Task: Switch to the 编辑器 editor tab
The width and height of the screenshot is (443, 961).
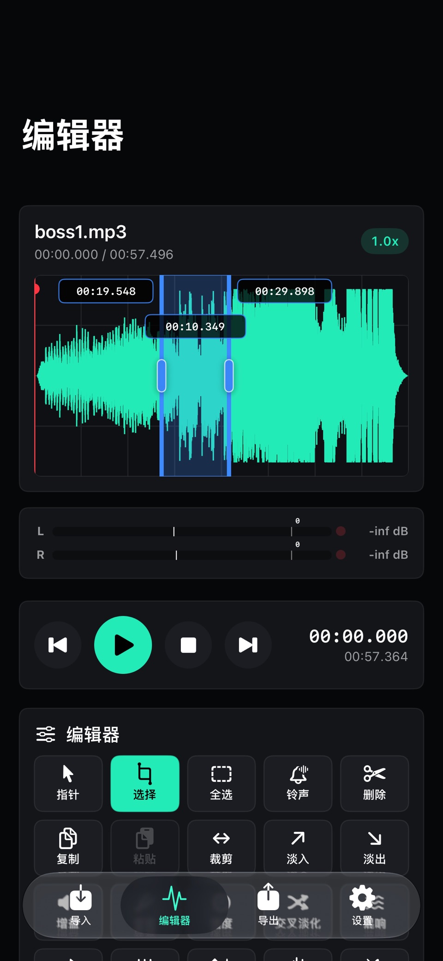Action: coord(174,906)
